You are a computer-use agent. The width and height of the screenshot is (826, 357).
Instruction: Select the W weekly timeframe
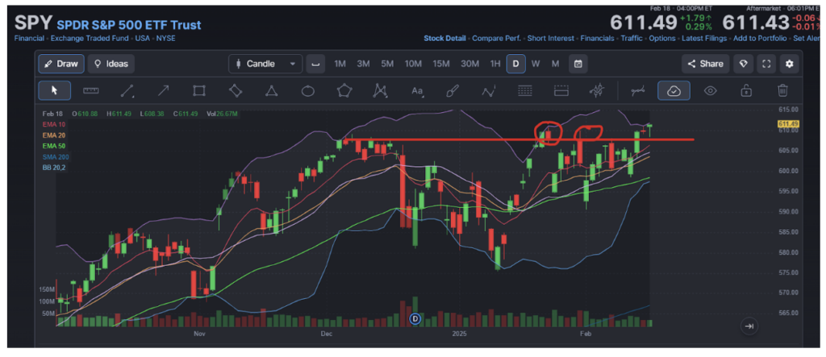click(x=536, y=64)
